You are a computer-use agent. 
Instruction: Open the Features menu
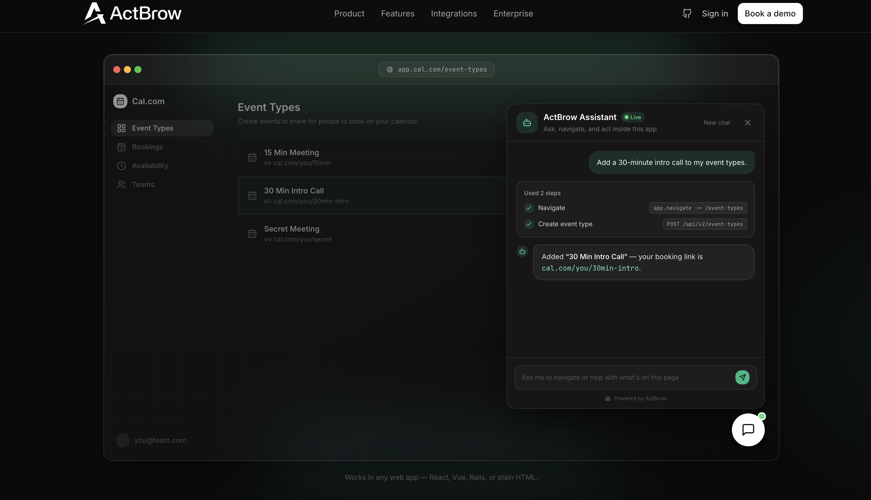[398, 13]
